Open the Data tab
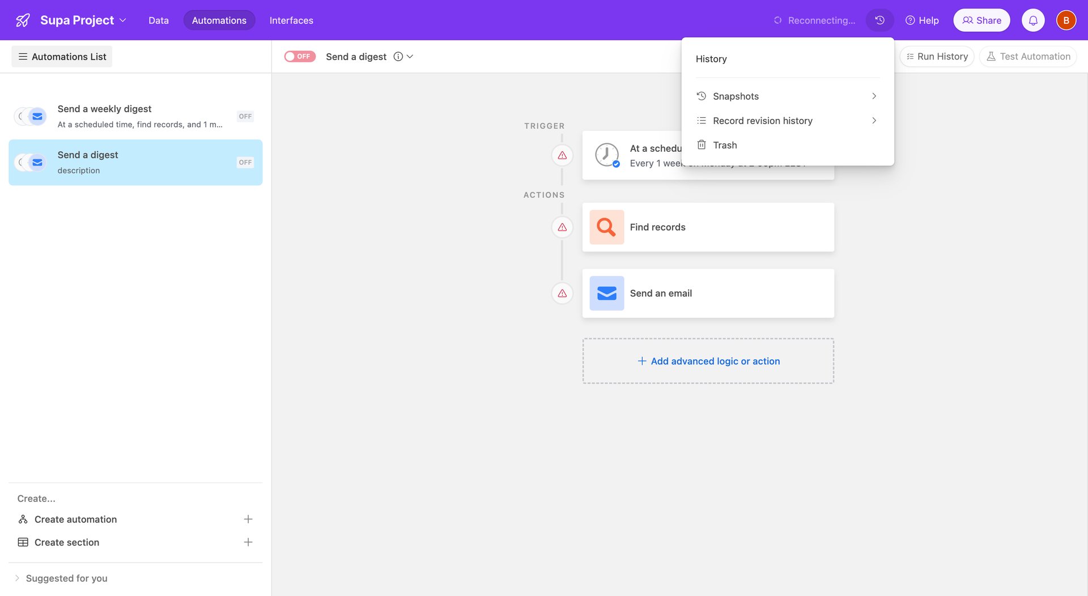1088x596 pixels. (x=158, y=20)
